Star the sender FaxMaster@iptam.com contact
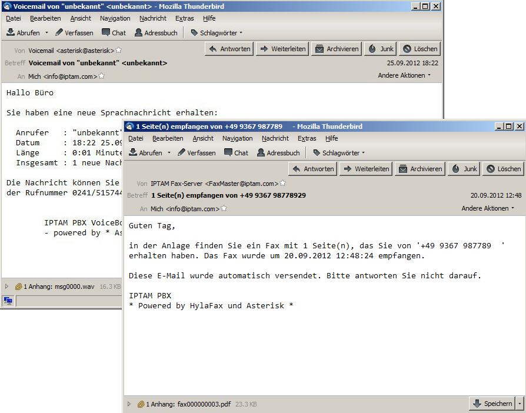This screenshot has width=526, height=413. pos(283,184)
